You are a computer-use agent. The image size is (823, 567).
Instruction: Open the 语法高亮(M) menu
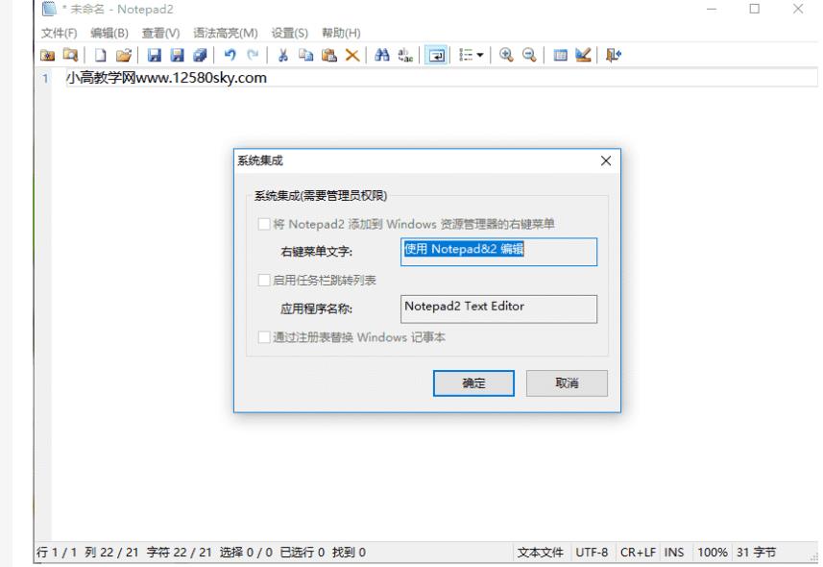click(226, 33)
